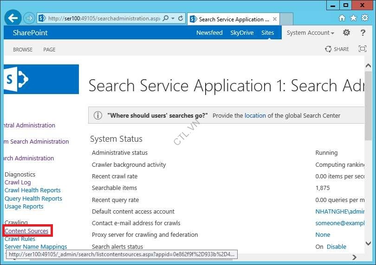The image size is (376, 265).
Task: Minimize the browser window
Action: tap(333, 5)
